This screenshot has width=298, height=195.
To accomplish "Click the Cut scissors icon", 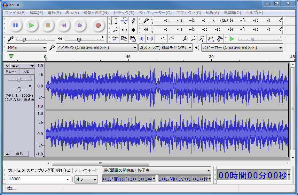I will coord(115,39).
